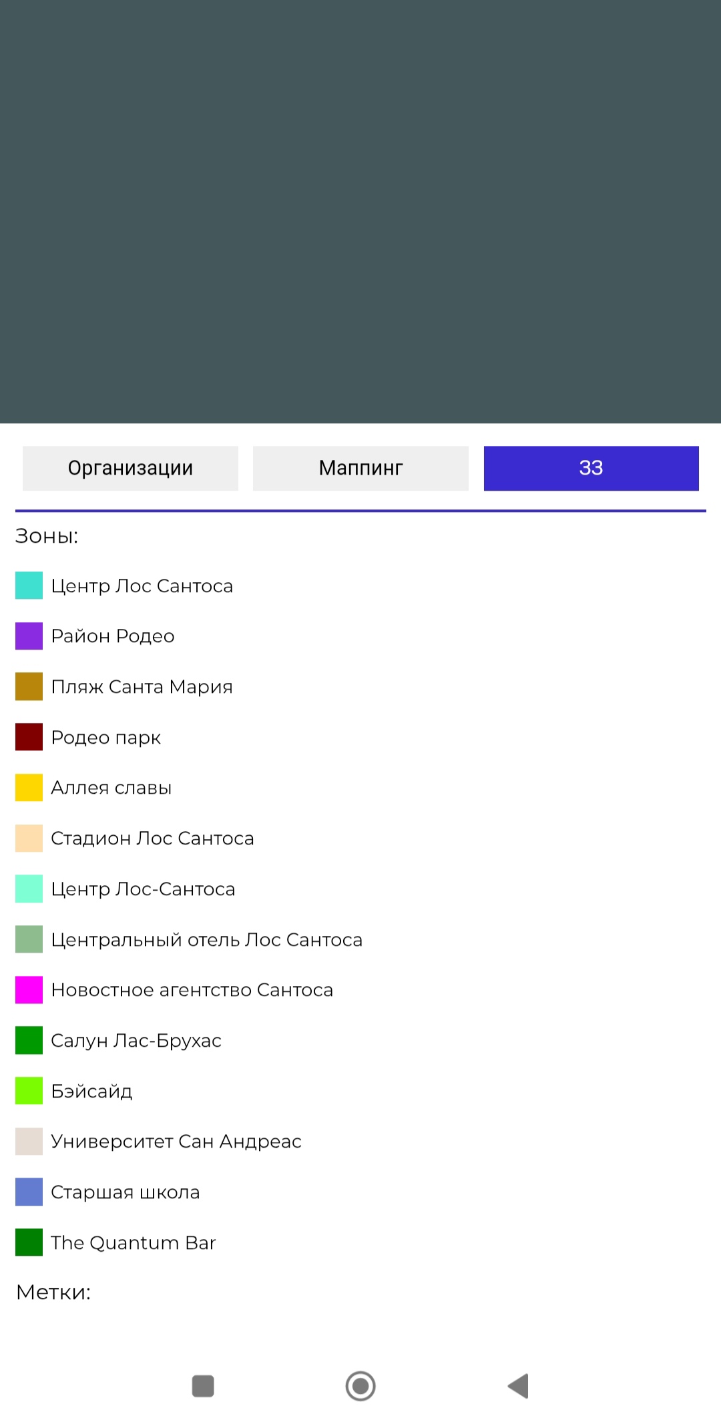Viewport: 721px width, 1422px height.
Task: Tap the Android recent apps square icon
Action: coord(203,1386)
